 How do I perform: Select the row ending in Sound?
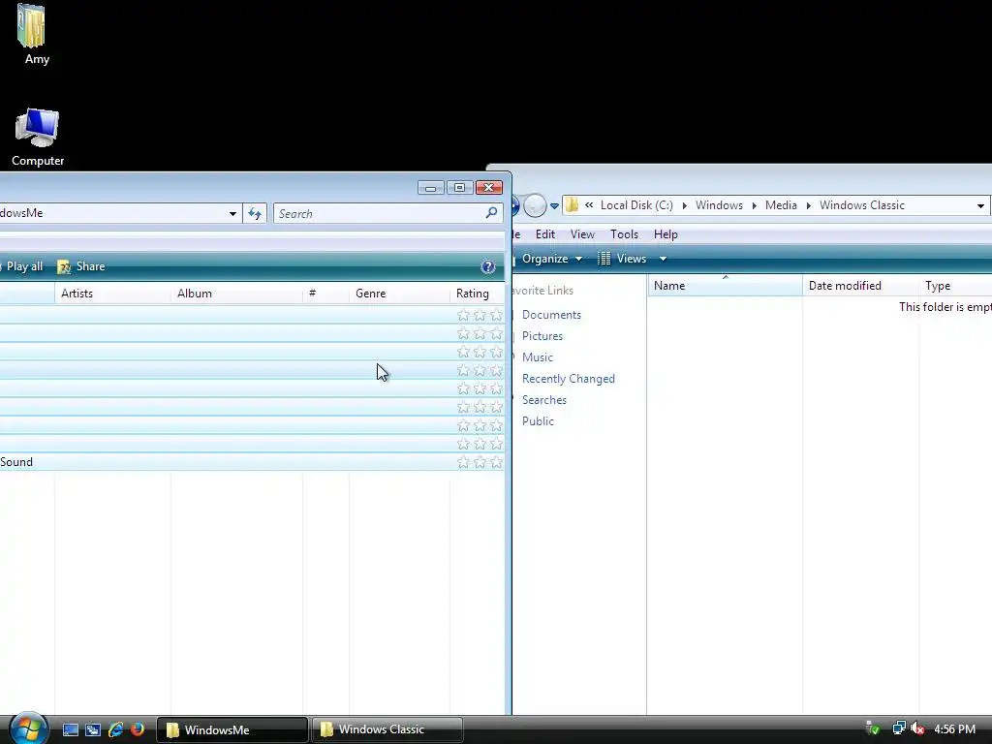252,462
